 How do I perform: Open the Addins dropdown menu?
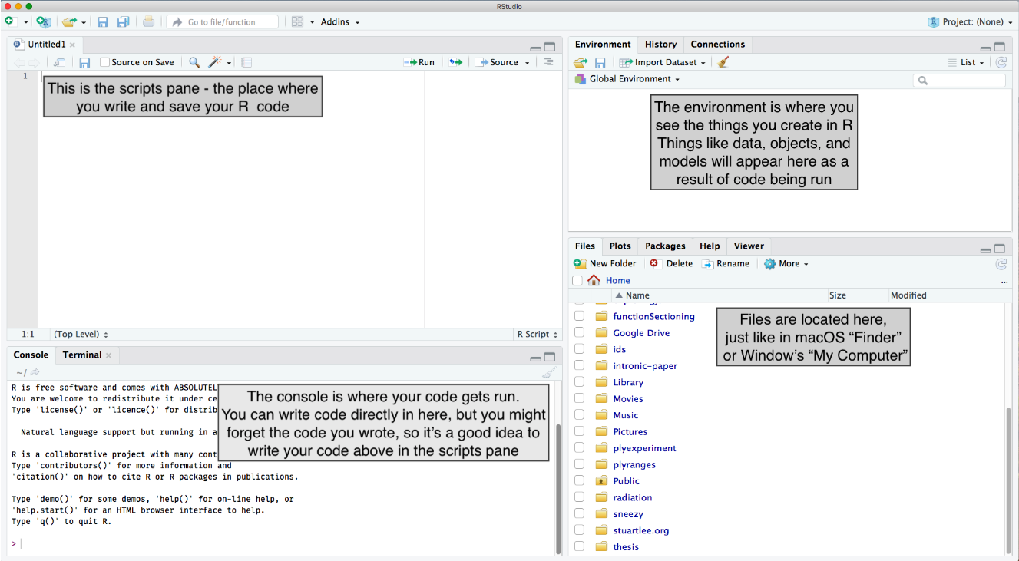(339, 22)
